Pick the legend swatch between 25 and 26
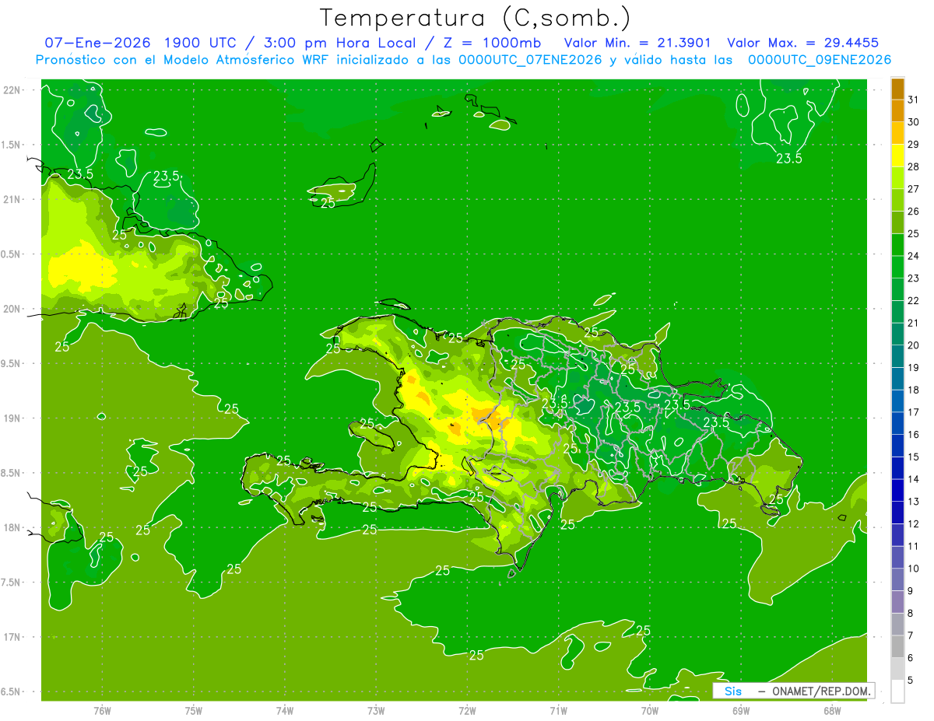 click(x=897, y=222)
